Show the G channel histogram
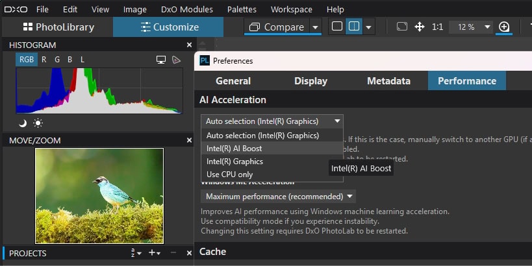This screenshot has width=532, height=266. (57, 60)
